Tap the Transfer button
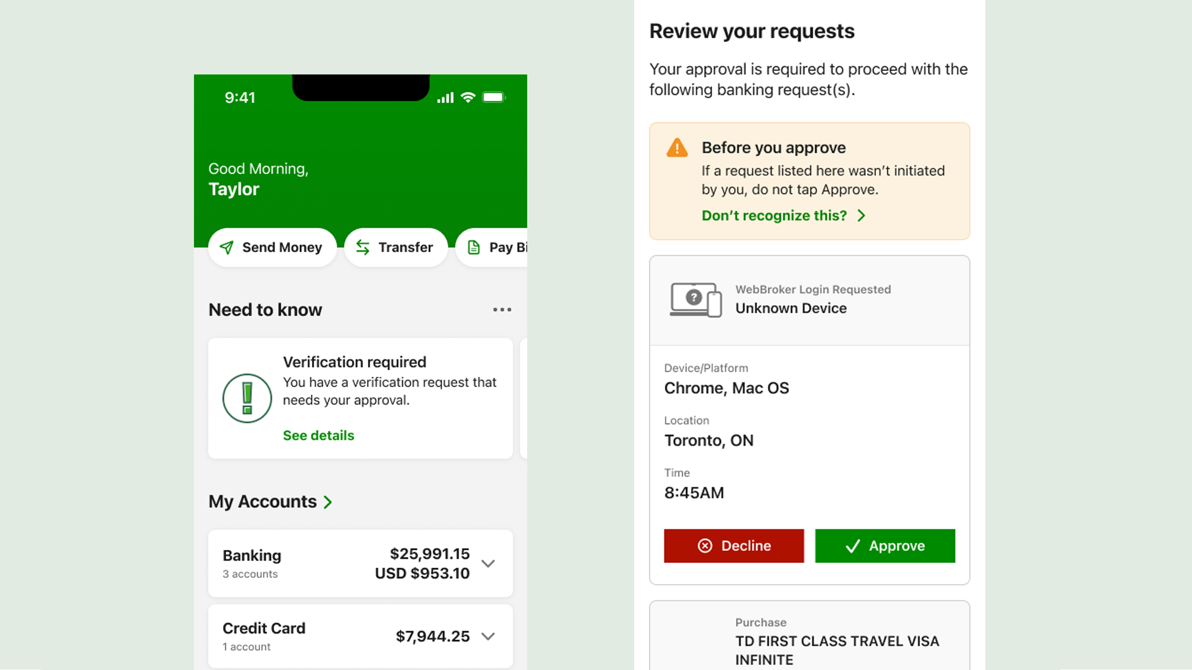The image size is (1192, 670). click(396, 247)
